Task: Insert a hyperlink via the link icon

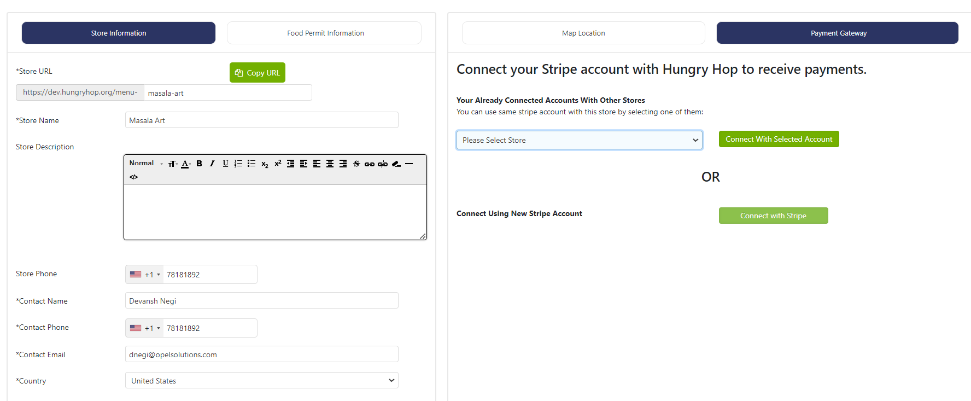Action: (x=370, y=164)
